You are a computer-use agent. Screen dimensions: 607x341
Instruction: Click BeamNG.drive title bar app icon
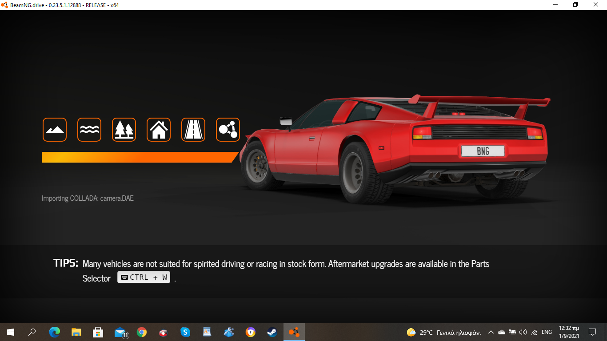click(x=5, y=5)
